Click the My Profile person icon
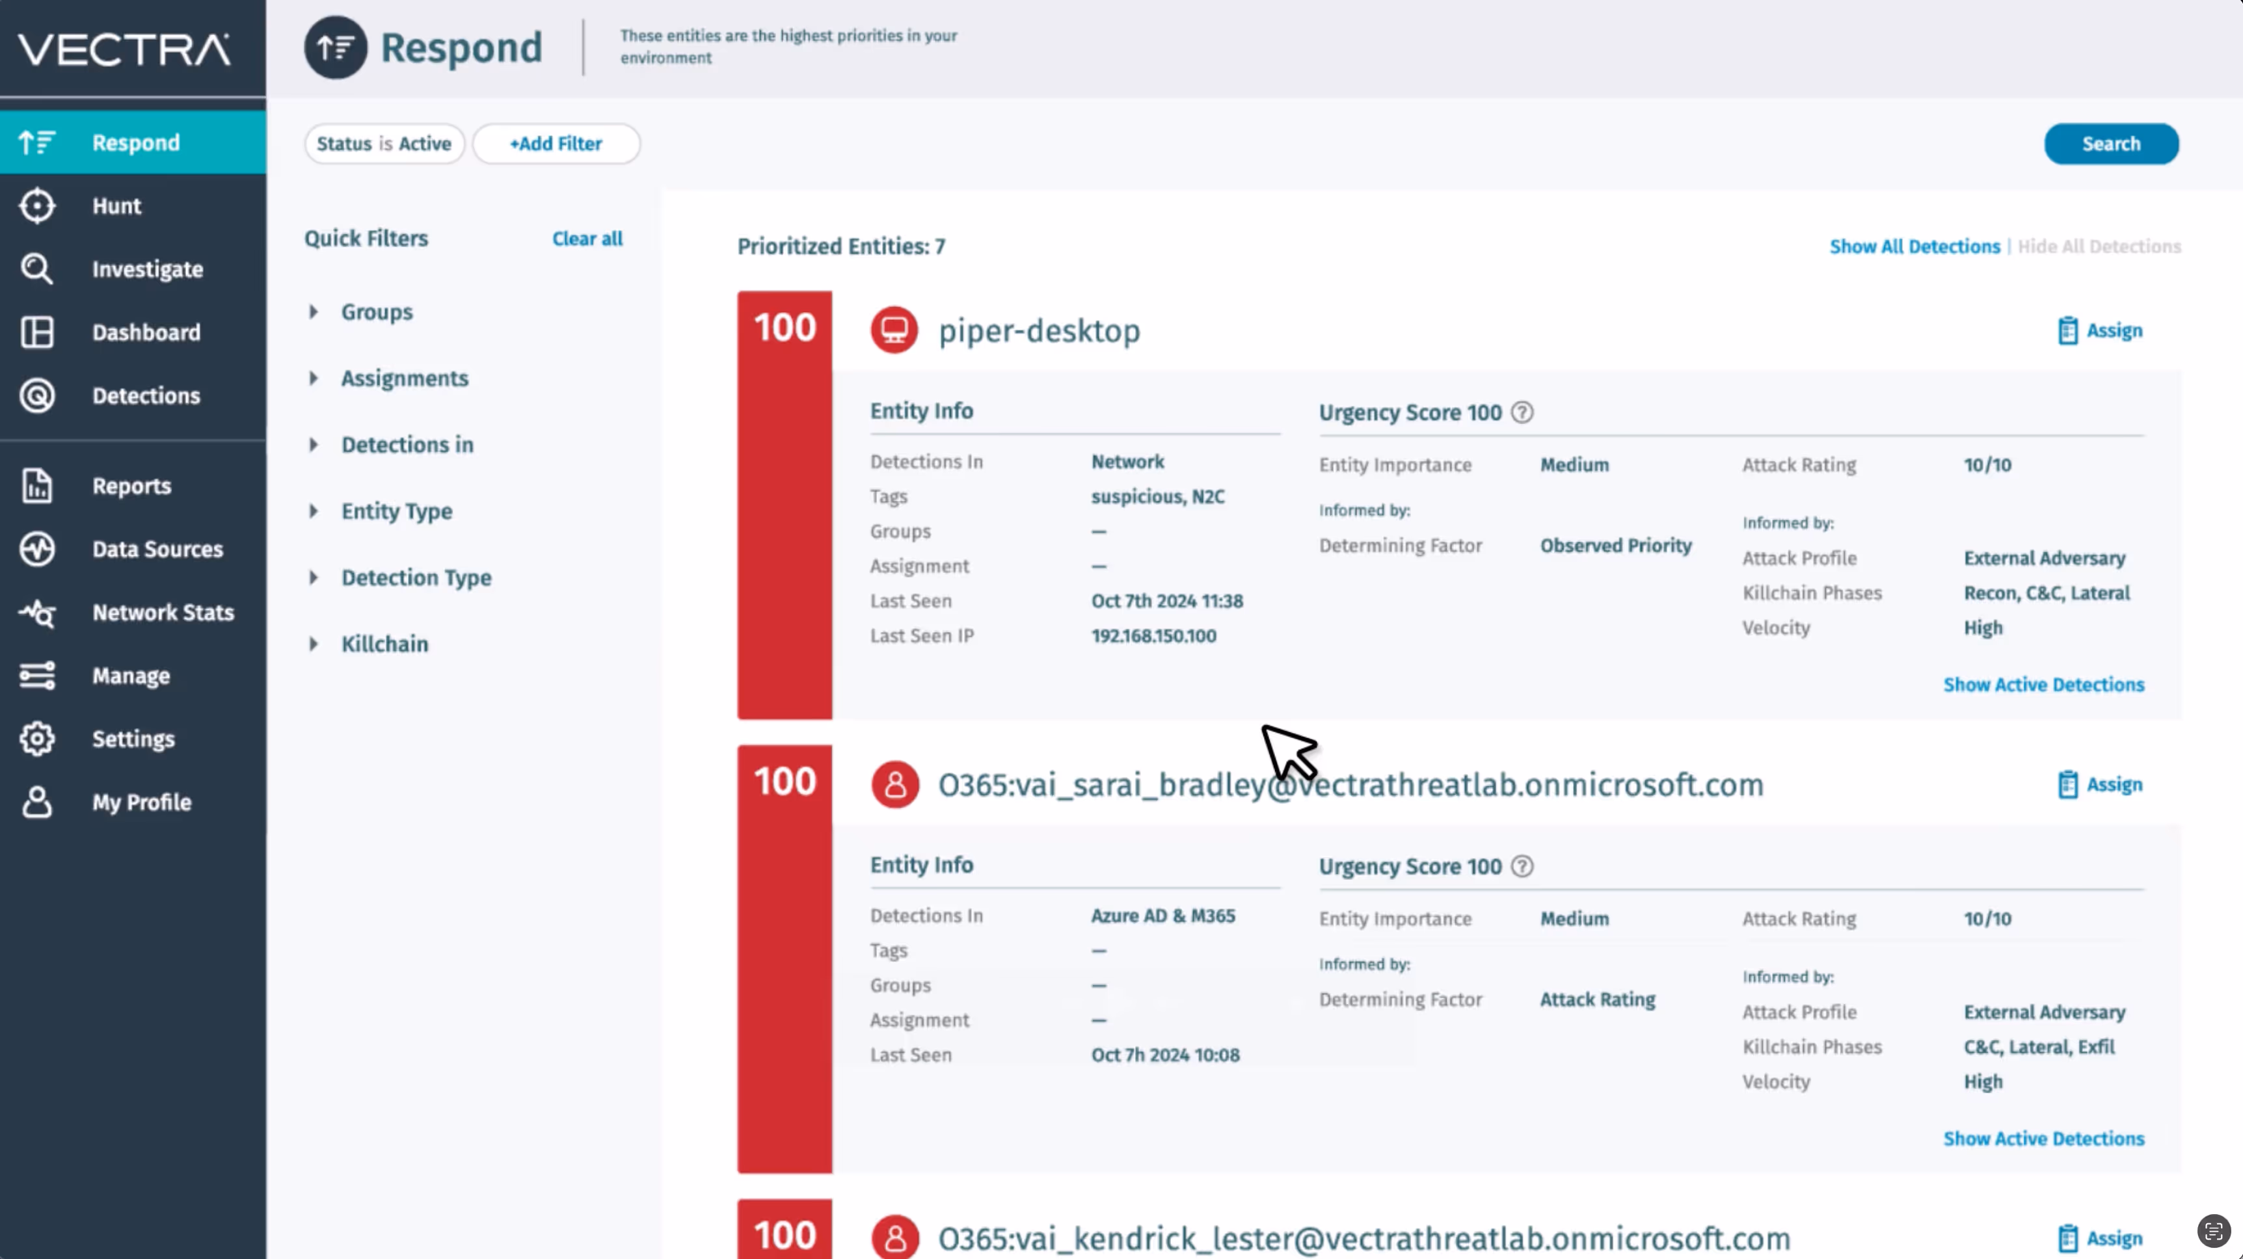Screen dimensions: 2243x1259 pyautogui.click(x=36, y=802)
